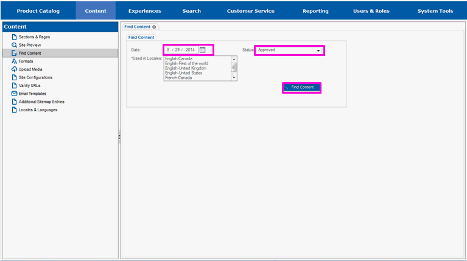Click locales list scroll up arrow
This screenshot has width=467, height=261.
pos(234,59)
